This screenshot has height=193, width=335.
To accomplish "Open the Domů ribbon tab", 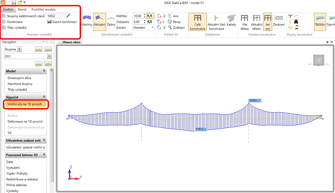I will point(22,9).
